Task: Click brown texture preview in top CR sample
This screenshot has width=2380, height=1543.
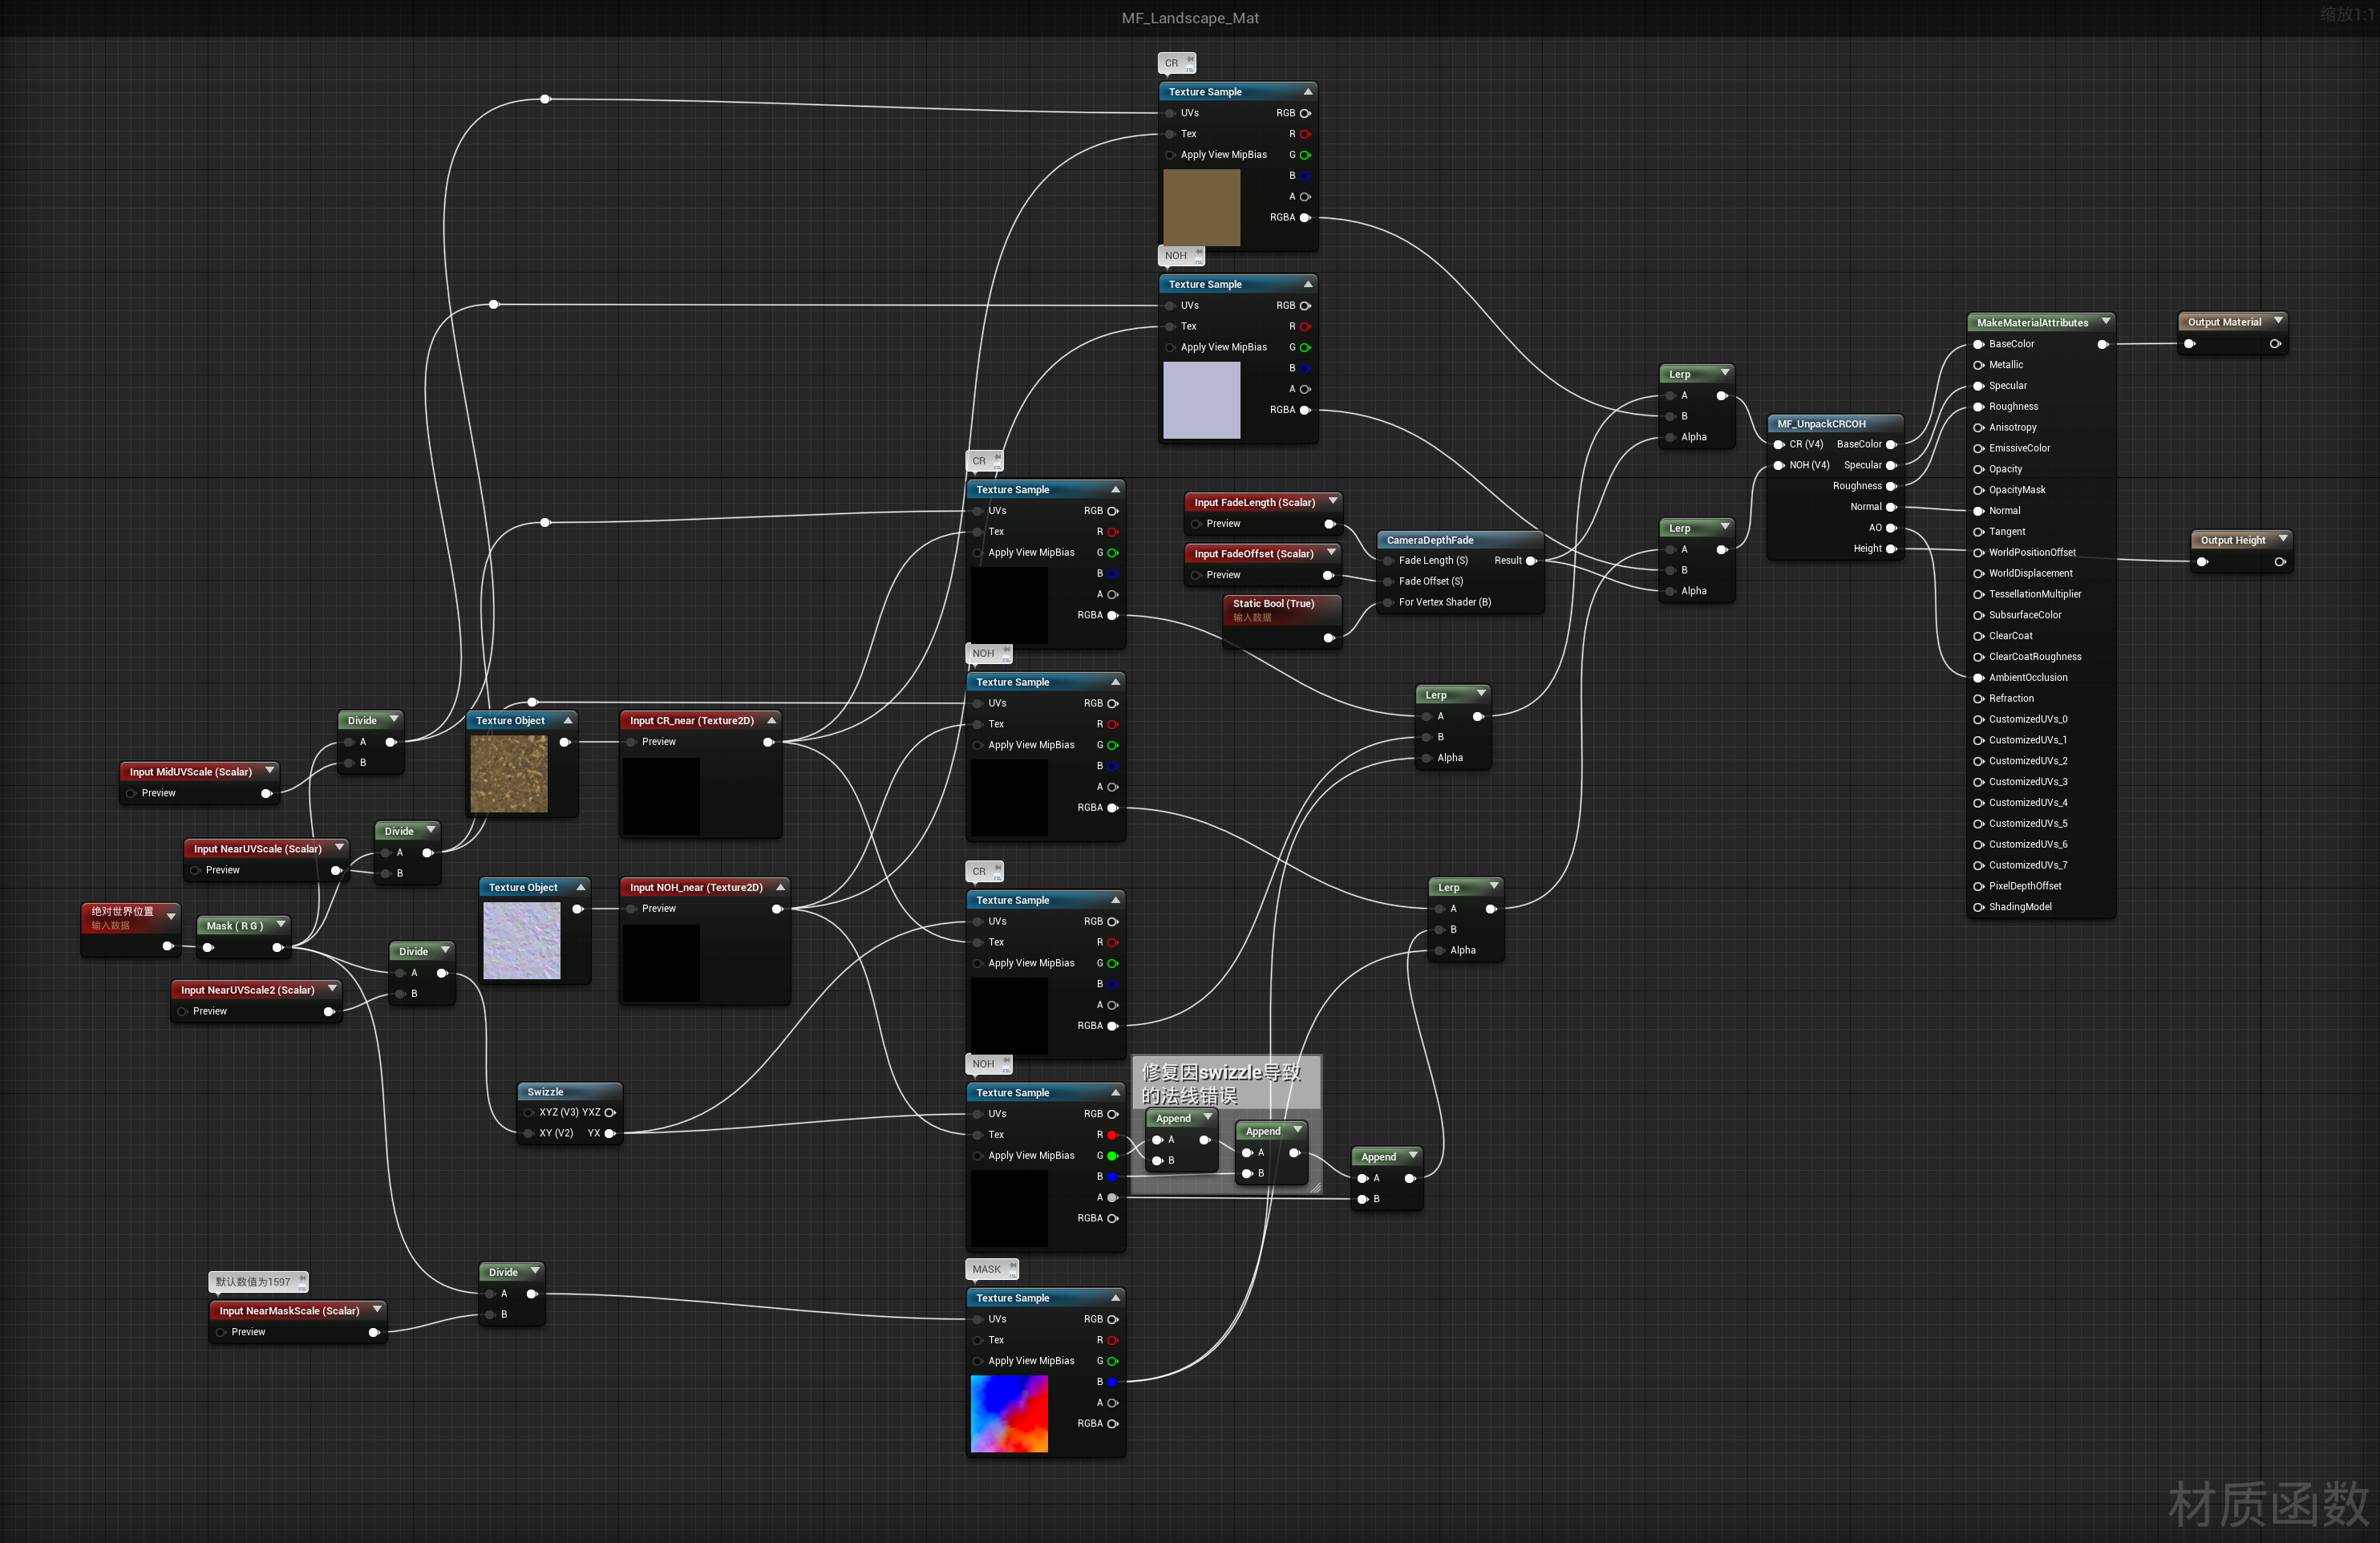Action: 1201,207
